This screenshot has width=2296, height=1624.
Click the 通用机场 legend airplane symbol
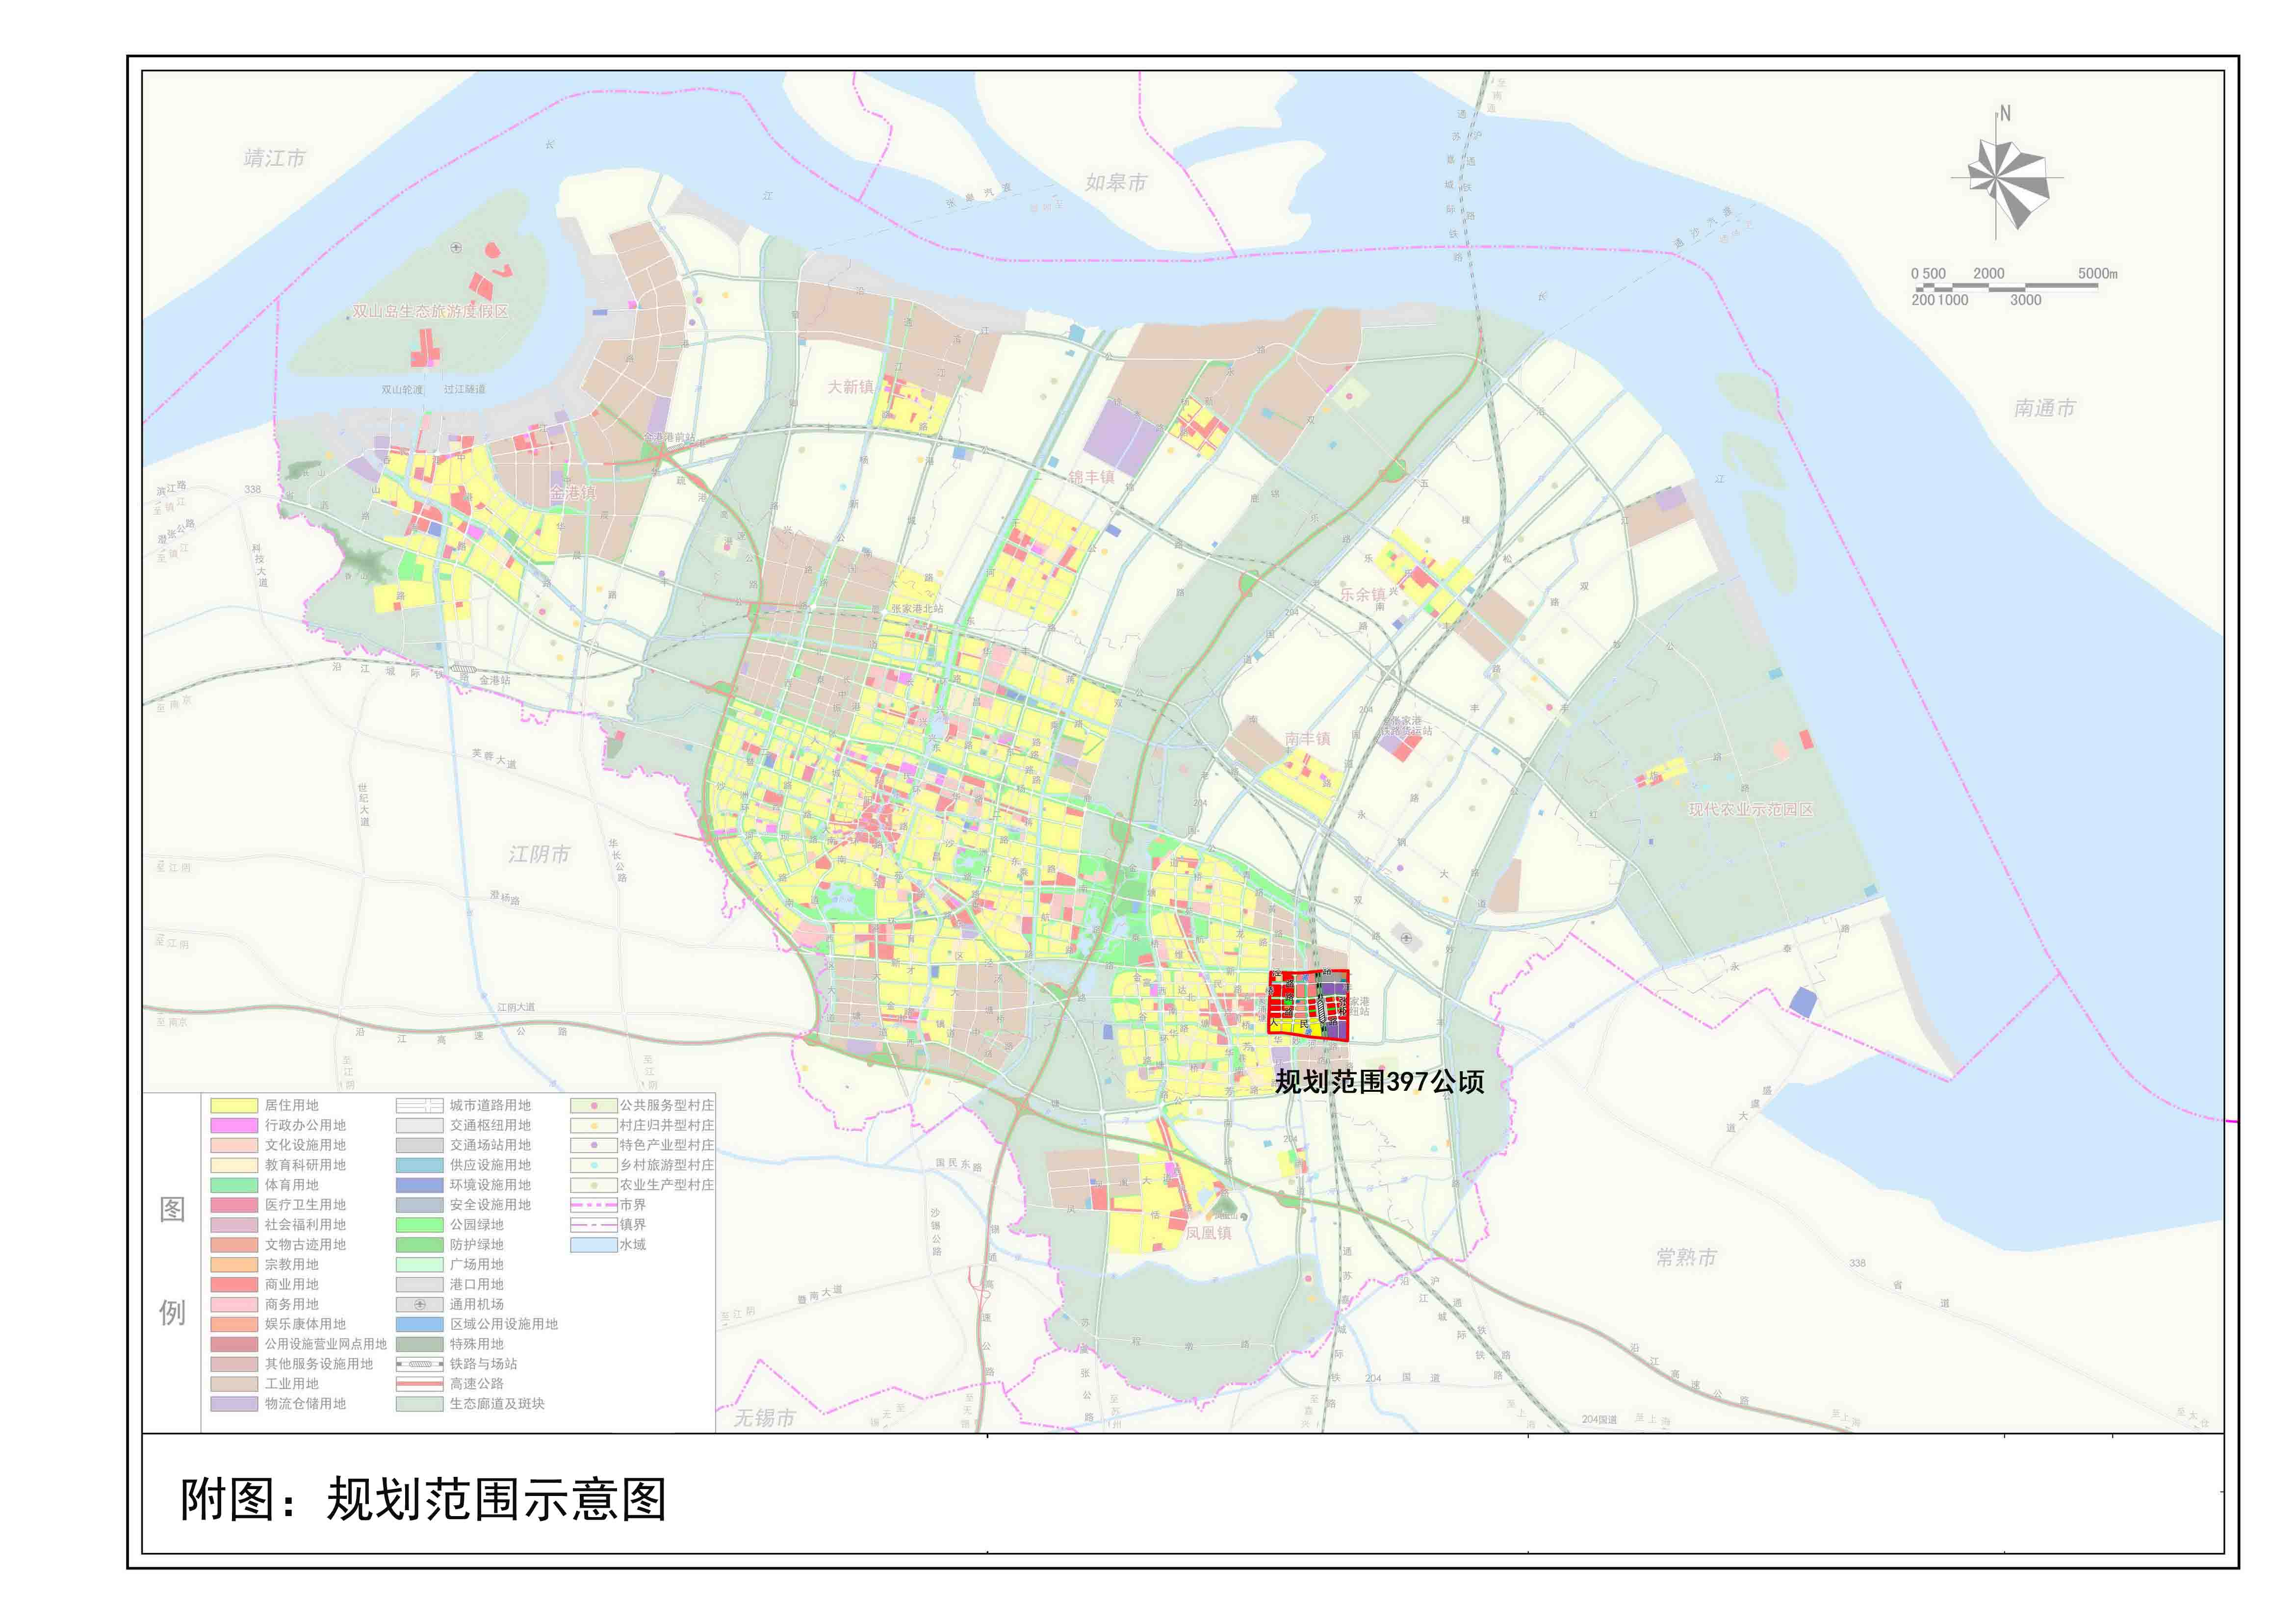pyautogui.click(x=420, y=1305)
